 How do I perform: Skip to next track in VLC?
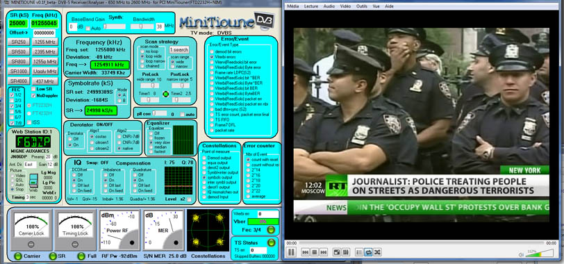[x=324, y=252]
